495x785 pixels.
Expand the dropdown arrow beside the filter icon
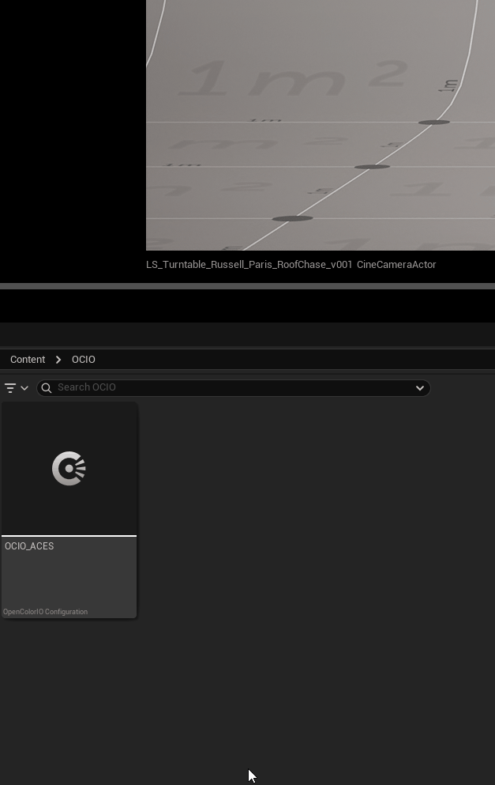tap(24, 388)
